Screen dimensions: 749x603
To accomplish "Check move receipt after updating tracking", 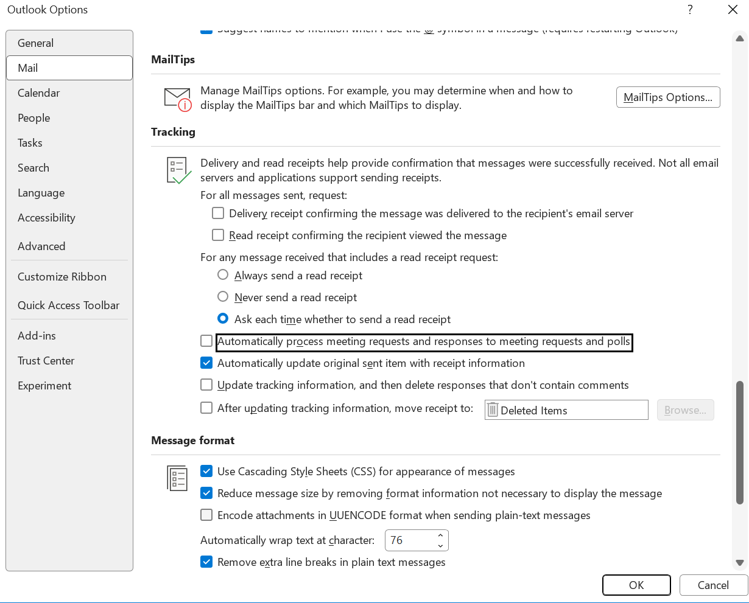I will pyautogui.click(x=206, y=408).
